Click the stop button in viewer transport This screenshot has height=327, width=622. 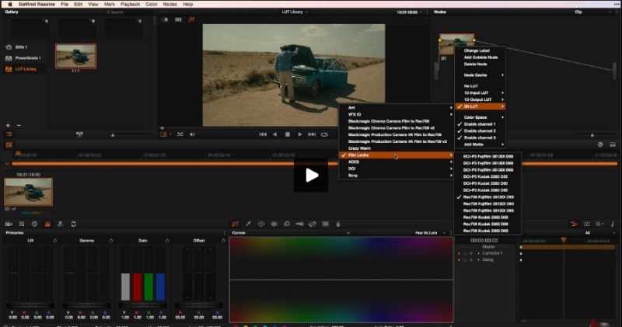287,134
